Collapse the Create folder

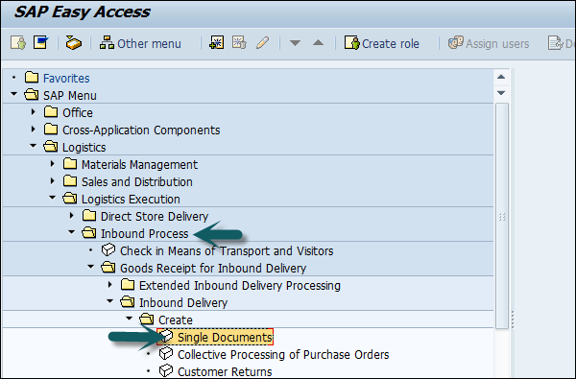tap(129, 319)
